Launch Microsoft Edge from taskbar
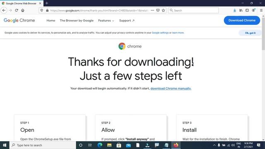265x149 pixels. click(x=100, y=145)
